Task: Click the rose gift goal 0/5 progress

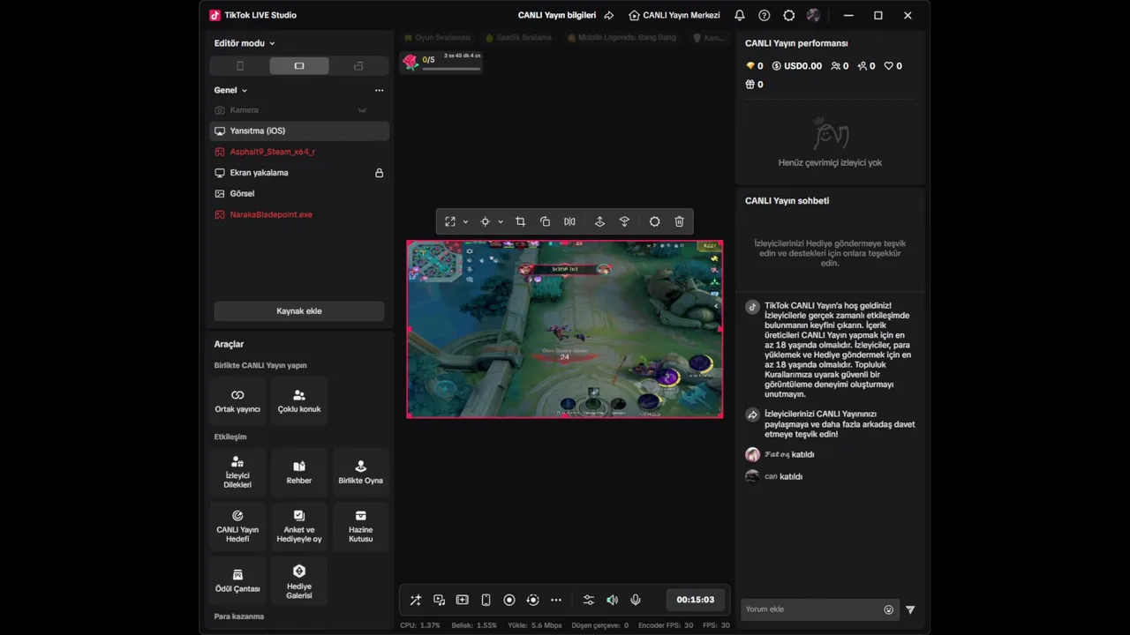Action: point(441,61)
